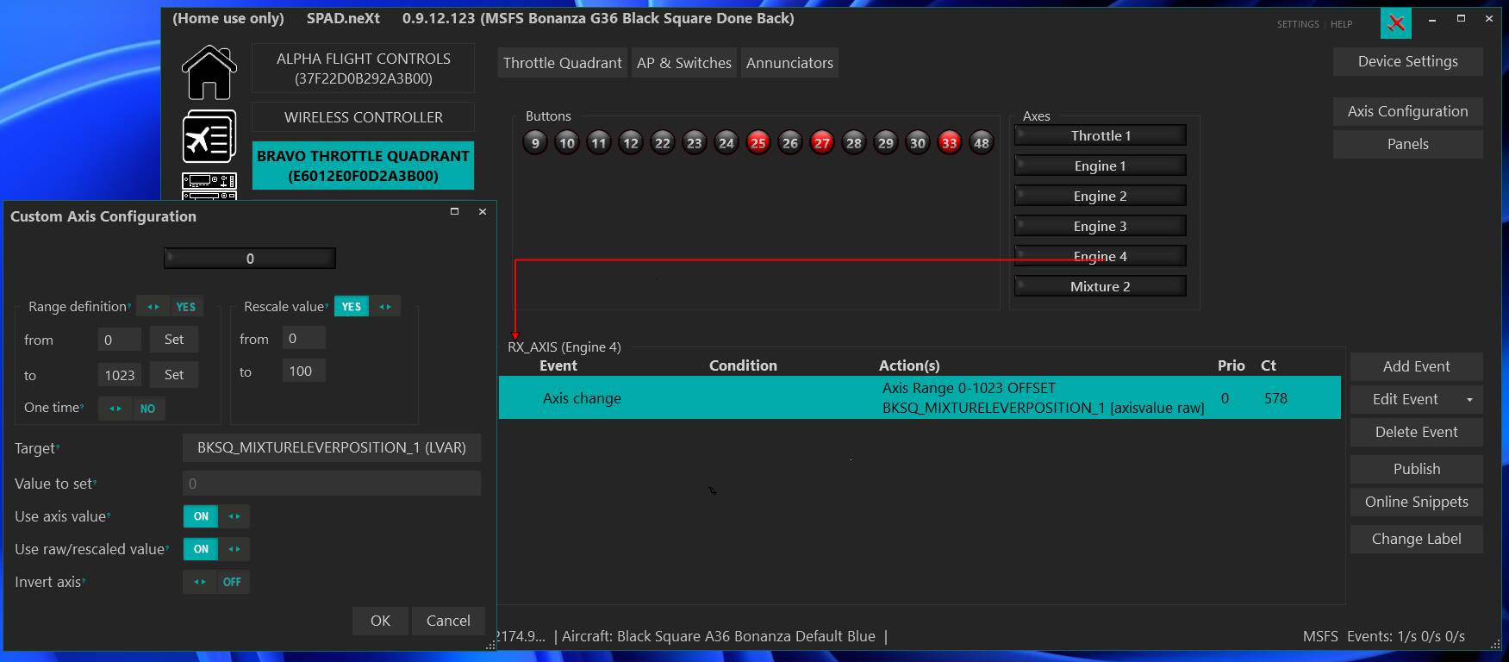Select button 24 indicator

coord(726,143)
